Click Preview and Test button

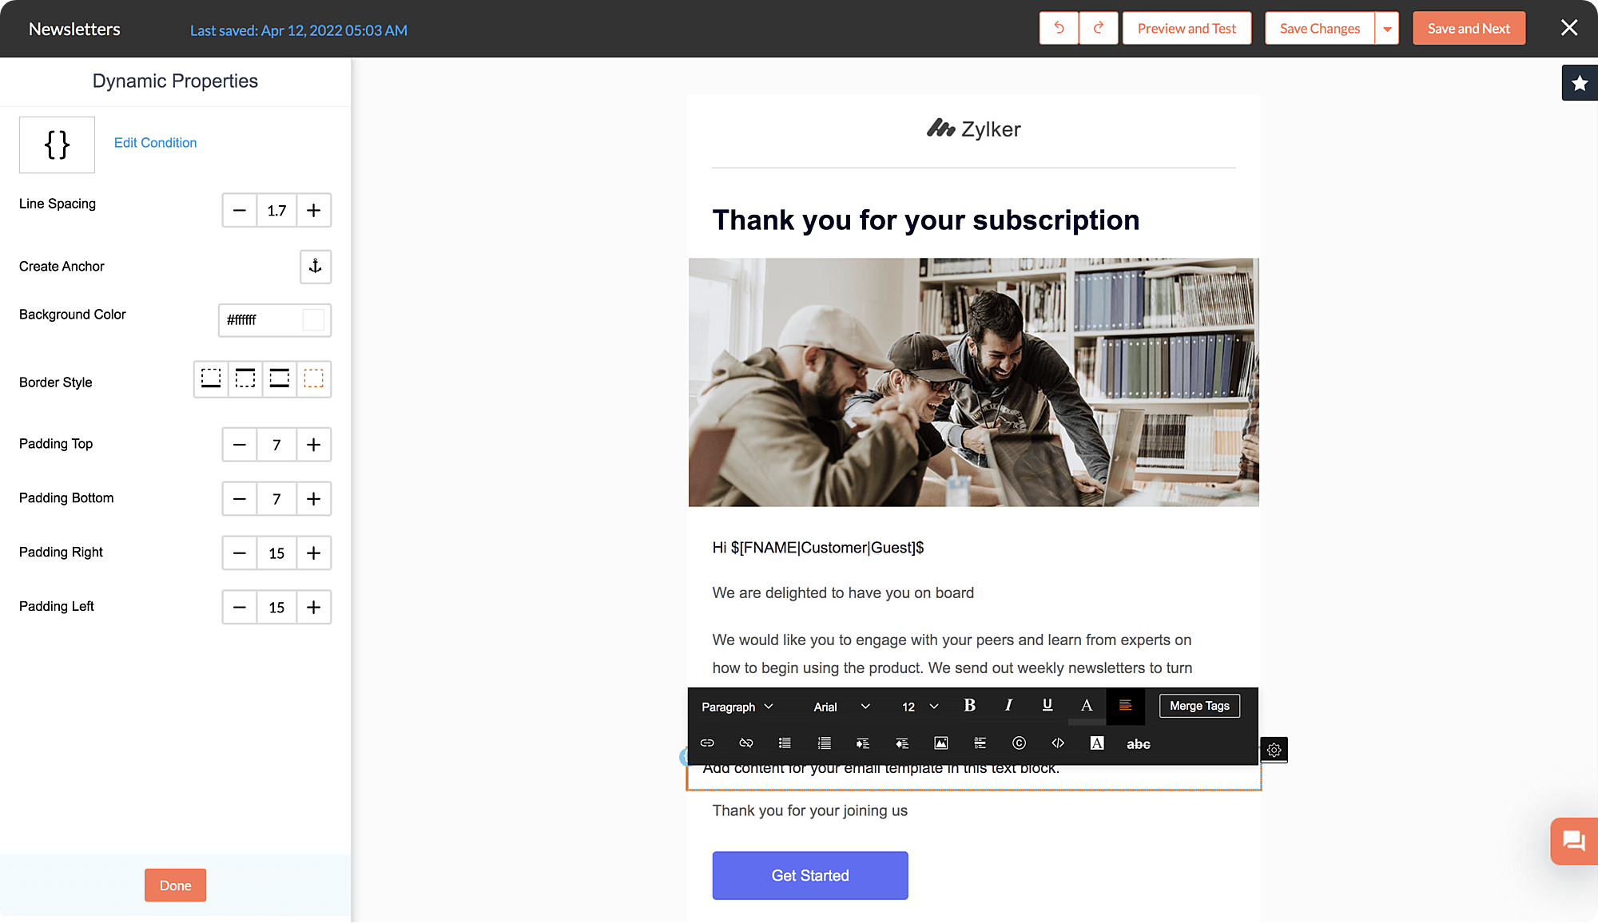[x=1187, y=29]
